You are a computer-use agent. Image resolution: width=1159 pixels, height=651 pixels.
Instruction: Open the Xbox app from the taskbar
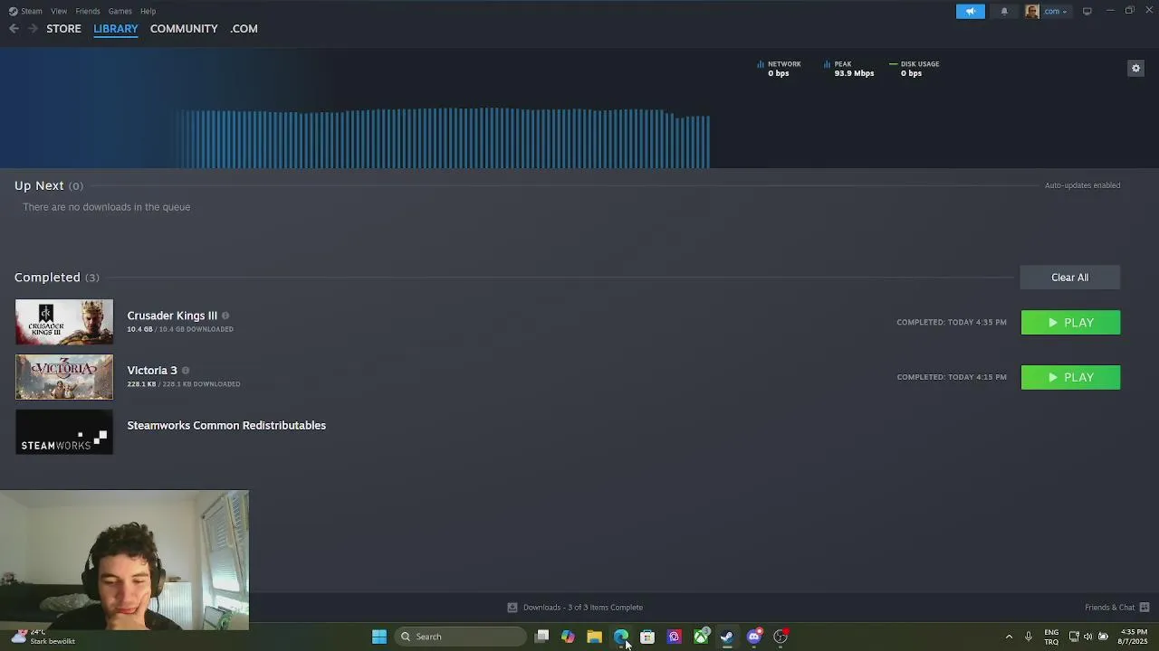point(701,637)
